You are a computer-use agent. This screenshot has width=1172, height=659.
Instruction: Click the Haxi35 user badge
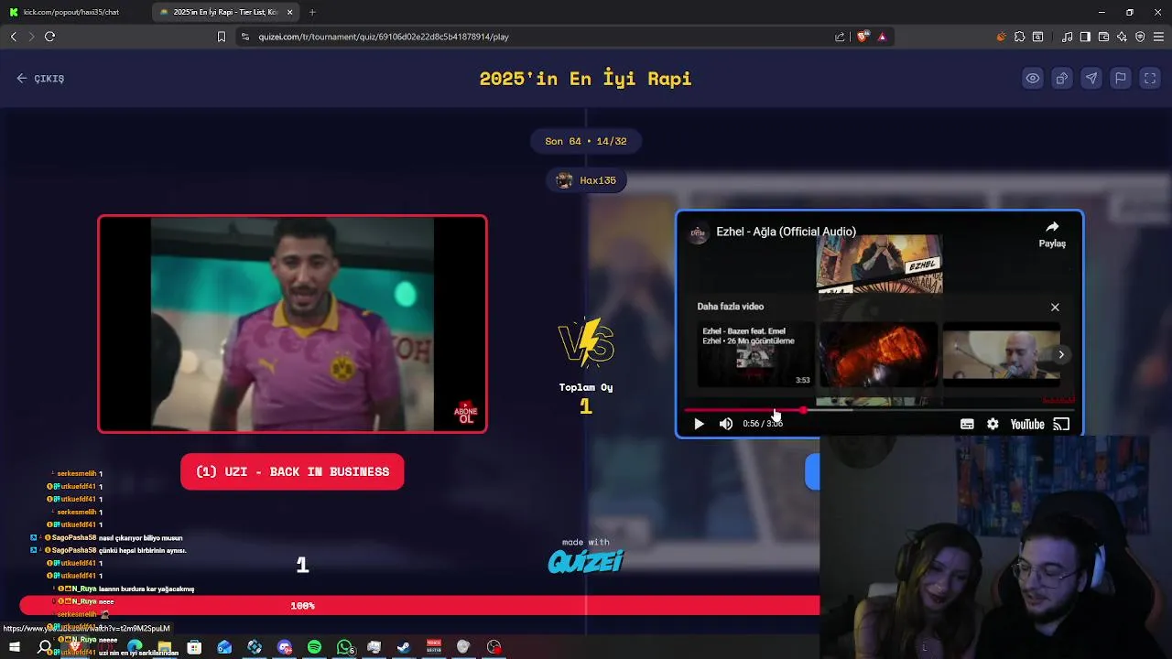[x=586, y=180]
